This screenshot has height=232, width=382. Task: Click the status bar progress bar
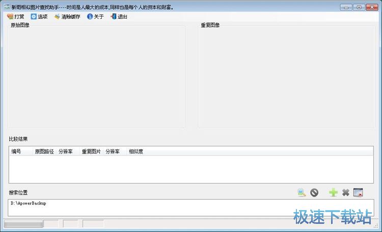click(23, 224)
